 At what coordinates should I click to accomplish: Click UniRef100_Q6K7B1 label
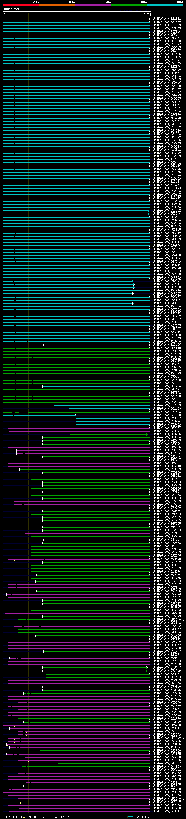[x=167, y=364]
